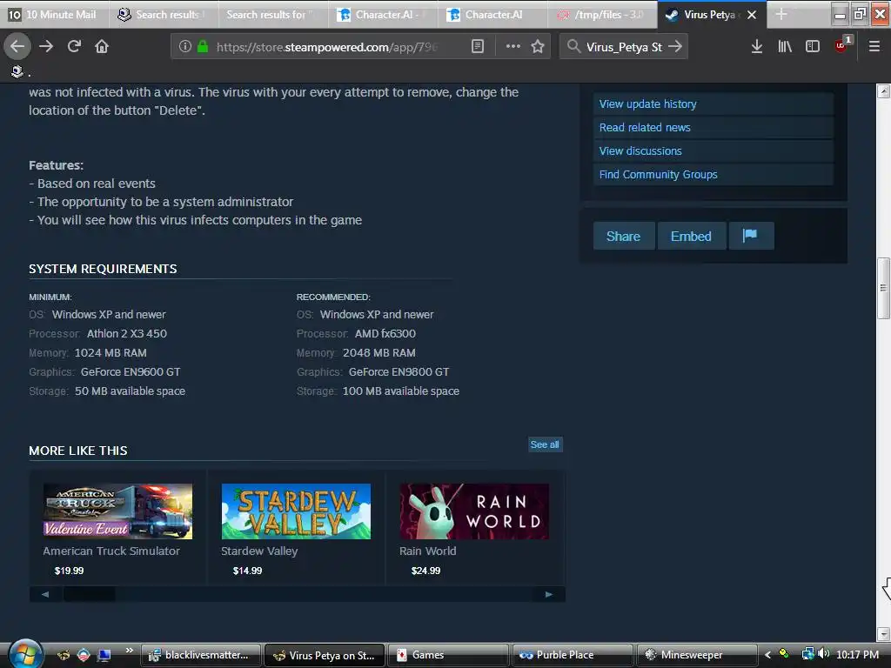Show hidden tray icons arrow
The height and width of the screenshot is (668, 891).
tap(767, 655)
